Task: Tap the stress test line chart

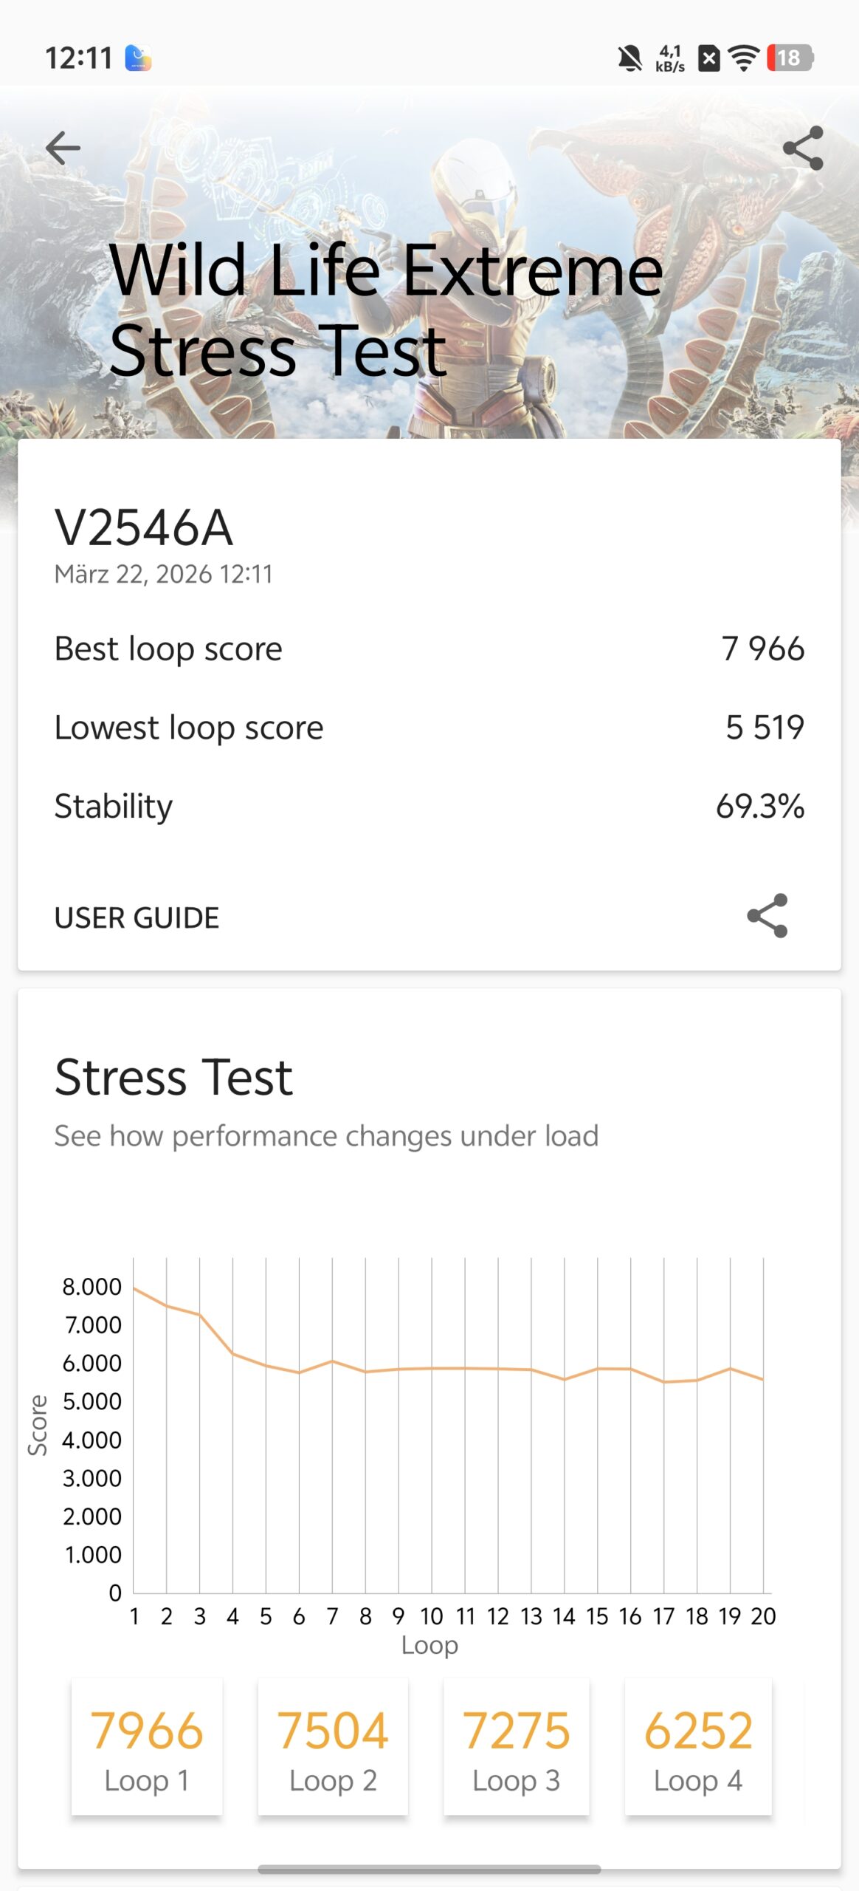Action: (449, 1426)
